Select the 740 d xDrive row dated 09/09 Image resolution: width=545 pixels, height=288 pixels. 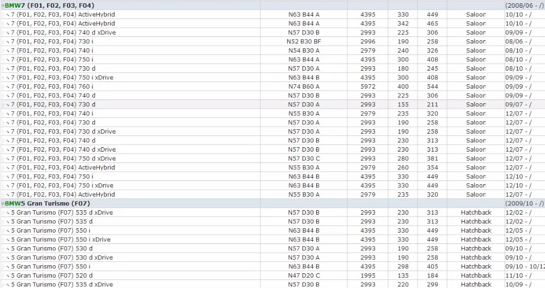tap(272, 33)
